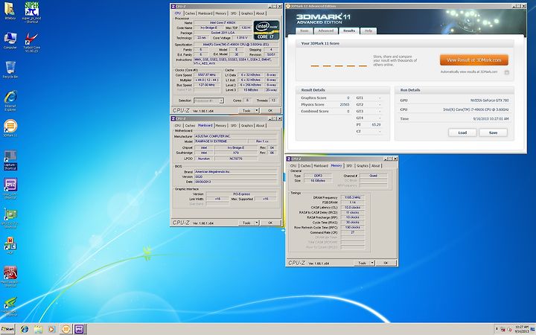Click the Physics Score value 20565
The width and height of the screenshot is (536, 335).
[345, 105]
